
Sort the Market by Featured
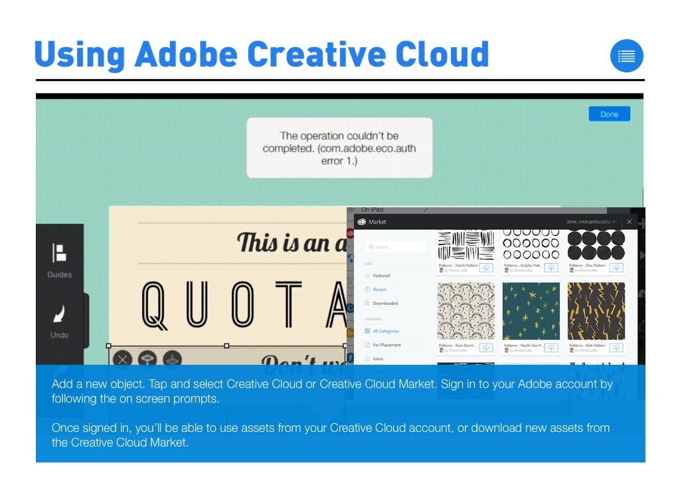pyautogui.click(x=381, y=275)
